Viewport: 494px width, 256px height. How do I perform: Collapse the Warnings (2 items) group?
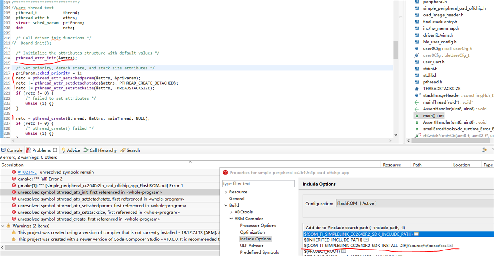(3, 226)
